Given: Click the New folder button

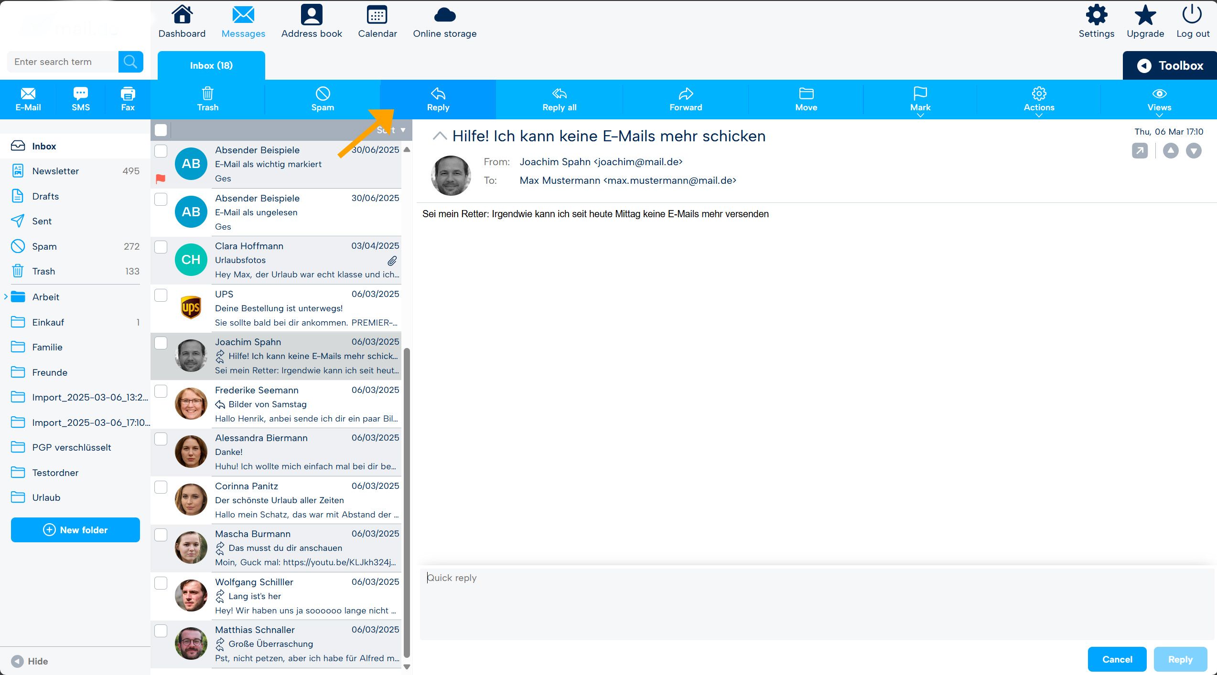Looking at the screenshot, I should [75, 530].
